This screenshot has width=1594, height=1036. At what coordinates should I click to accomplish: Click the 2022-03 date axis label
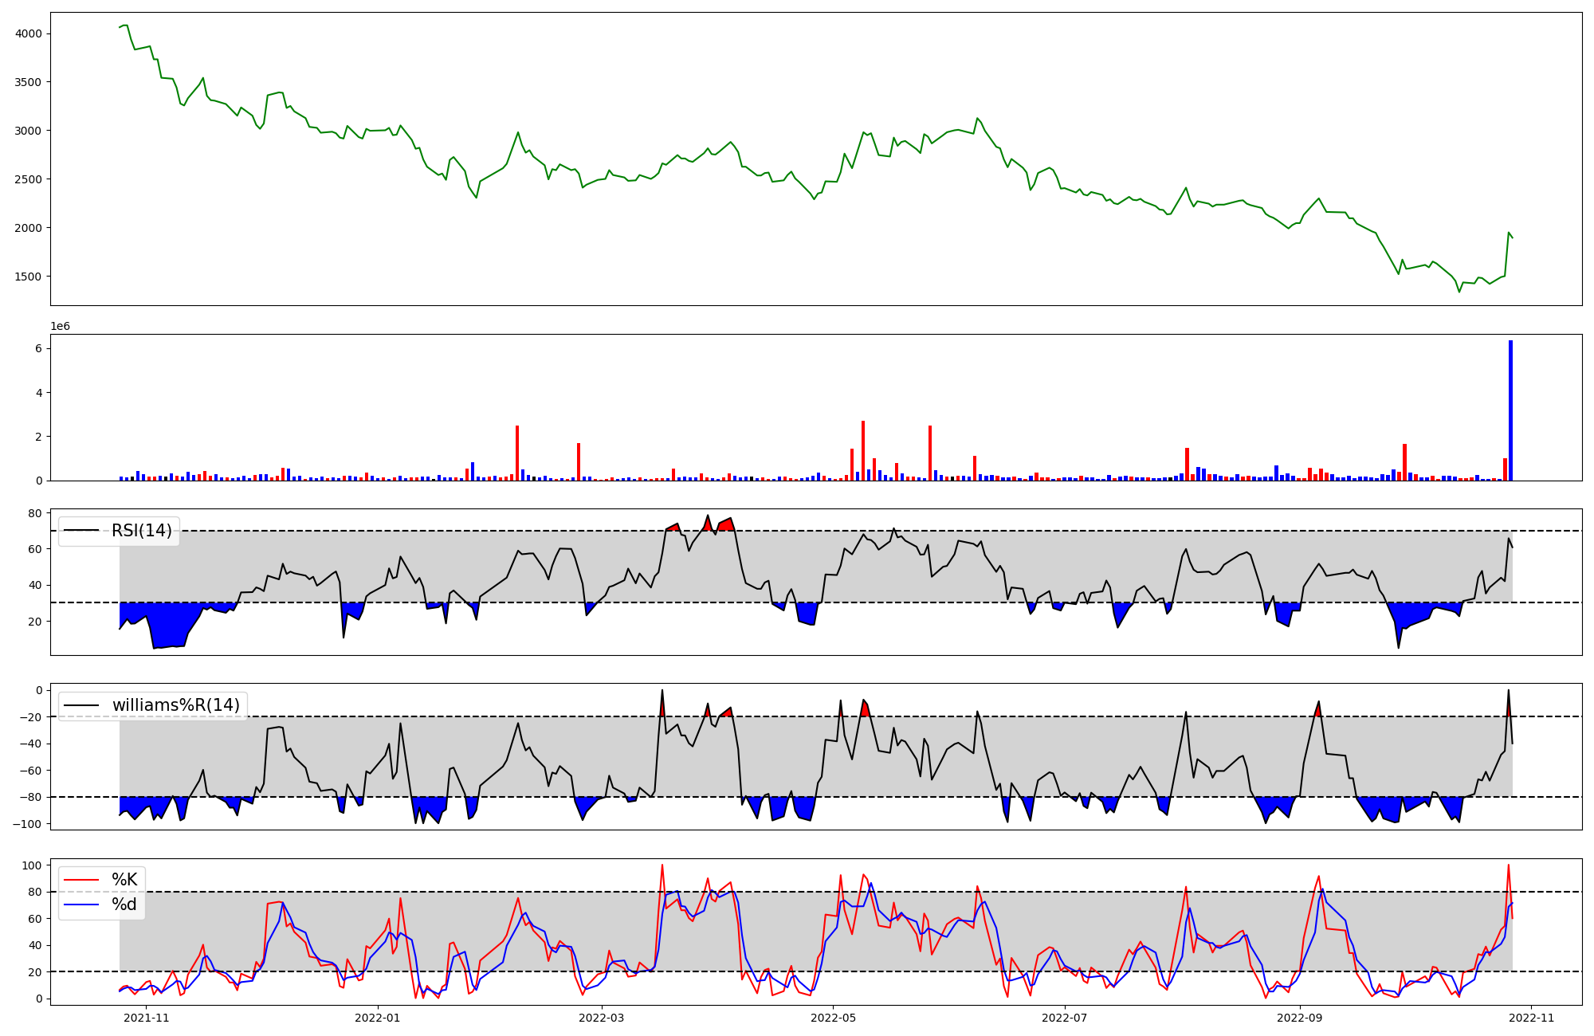(x=602, y=1018)
